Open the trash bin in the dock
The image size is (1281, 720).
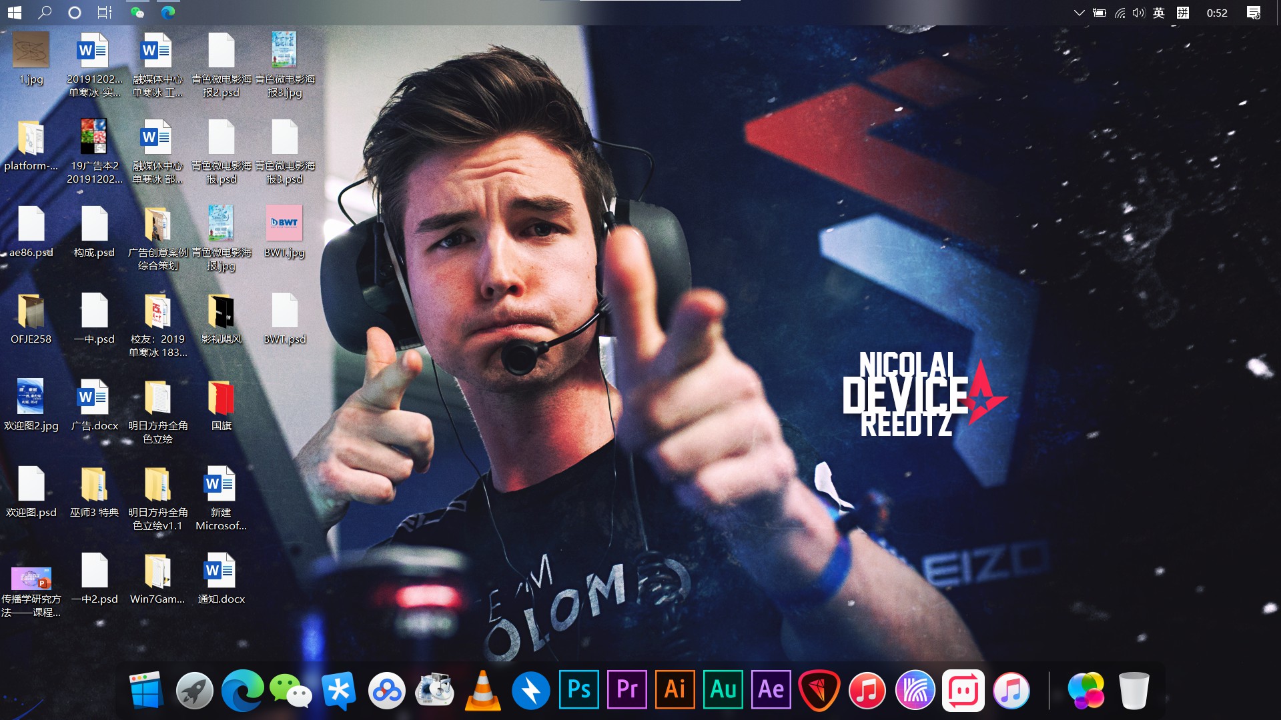pyautogui.click(x=1134, y=691)
